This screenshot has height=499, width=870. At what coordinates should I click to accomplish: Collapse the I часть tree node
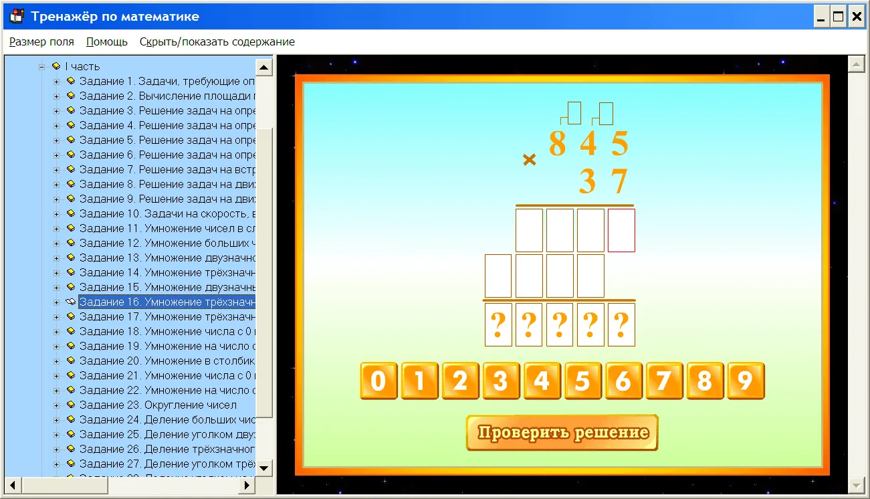click(x=41, y=67)
